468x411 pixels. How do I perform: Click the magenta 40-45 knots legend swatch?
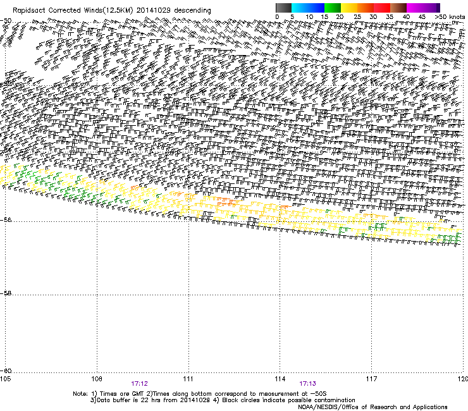point(415,8)
